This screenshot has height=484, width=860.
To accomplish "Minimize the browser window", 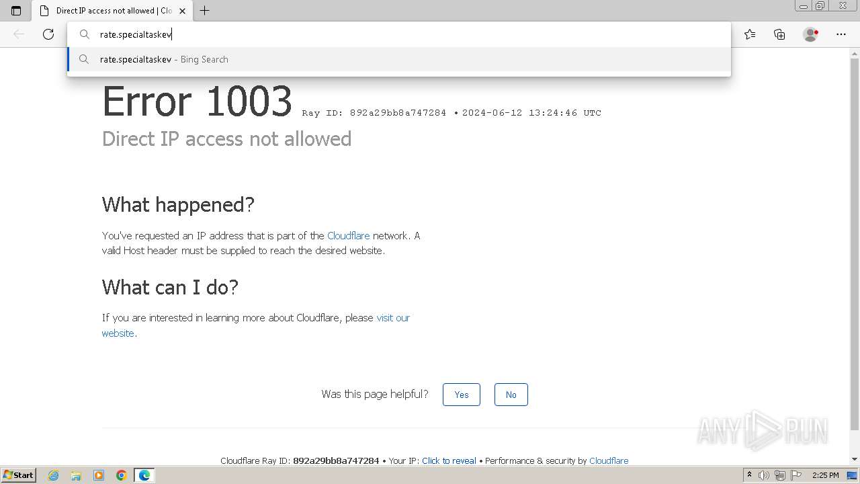I will click(x=804, y=6).
